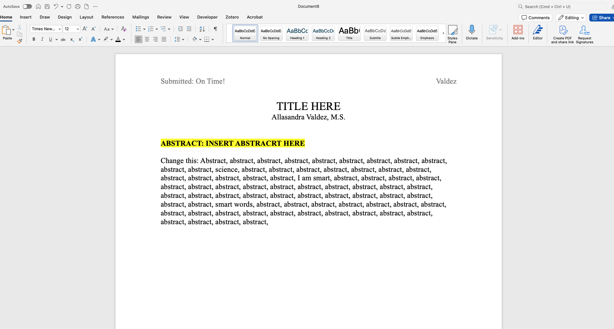Cut selection with scissors icon
Screen dimensions: 614x329
click(x=20, y=27)
